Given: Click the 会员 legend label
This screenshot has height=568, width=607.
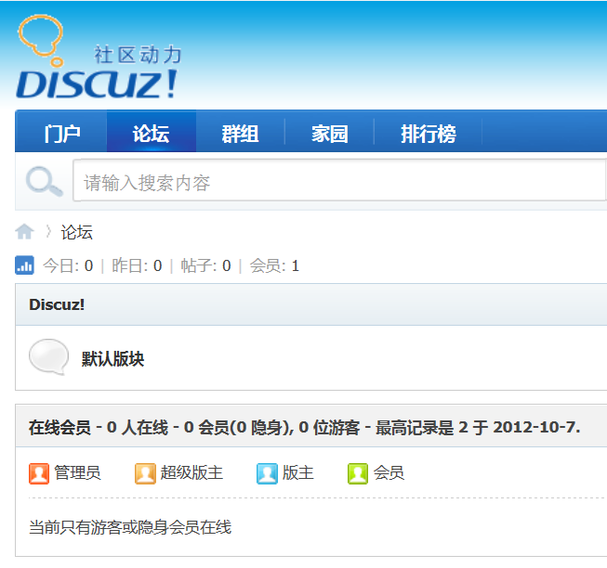Looking at the screenshot, I should (389, 473).
